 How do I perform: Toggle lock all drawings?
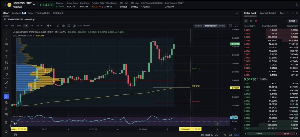[6, 108]
